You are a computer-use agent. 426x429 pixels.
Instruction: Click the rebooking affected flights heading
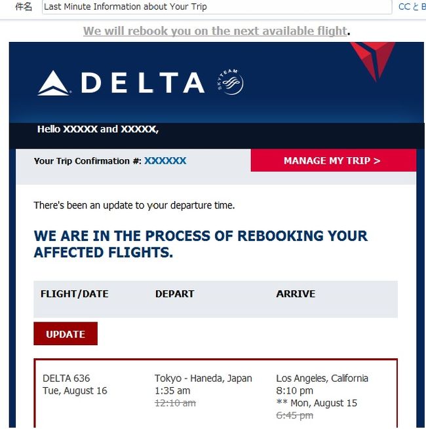pyautogui.click(x=201, y=244)
